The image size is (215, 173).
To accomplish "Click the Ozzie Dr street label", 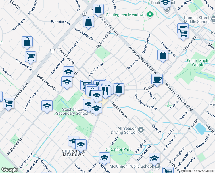I will pyautogui.click(x=174, y=105).
